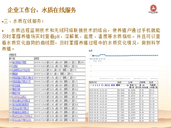The image size is (171, 128).
Task: Click the 溶解氧 column header
Action: [144, 82]
